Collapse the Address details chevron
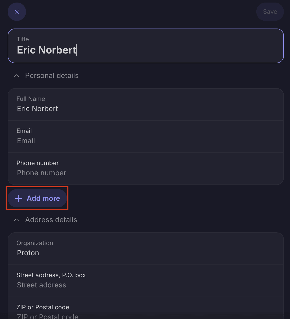Viewport: 290px width, 319px height. pyautogui.click(x=16, y=220)
